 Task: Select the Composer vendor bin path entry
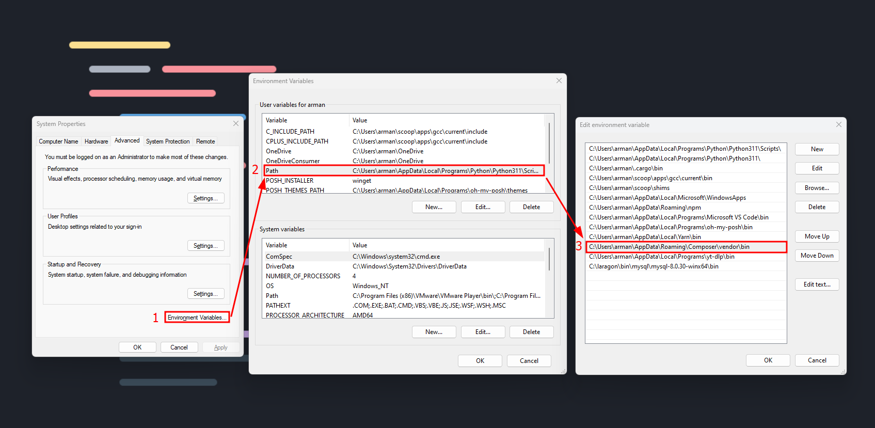pos(669,247)
